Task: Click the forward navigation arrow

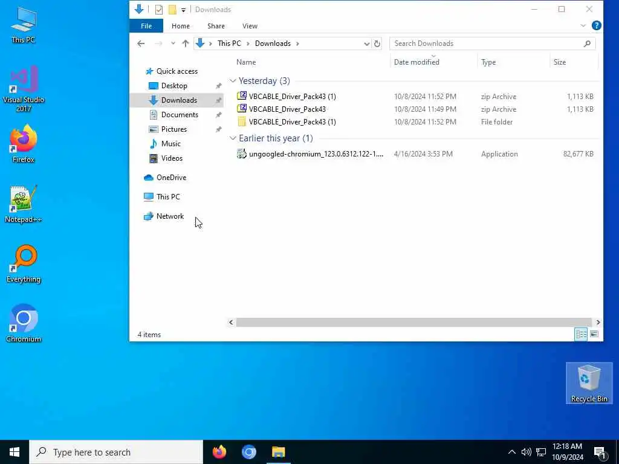Action: pyautogui.click(x=158, y=43)
